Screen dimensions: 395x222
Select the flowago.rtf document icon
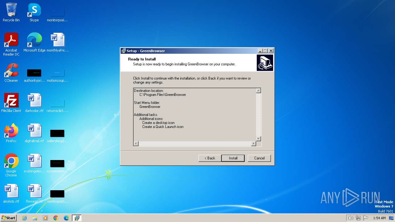(34, 194)
